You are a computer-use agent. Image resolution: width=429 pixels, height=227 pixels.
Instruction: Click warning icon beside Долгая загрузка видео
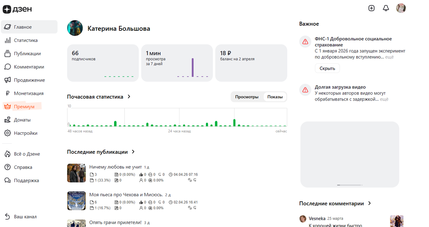click(x=305, y=90)
